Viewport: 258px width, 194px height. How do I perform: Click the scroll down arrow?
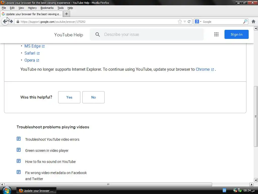click(256, 180)
